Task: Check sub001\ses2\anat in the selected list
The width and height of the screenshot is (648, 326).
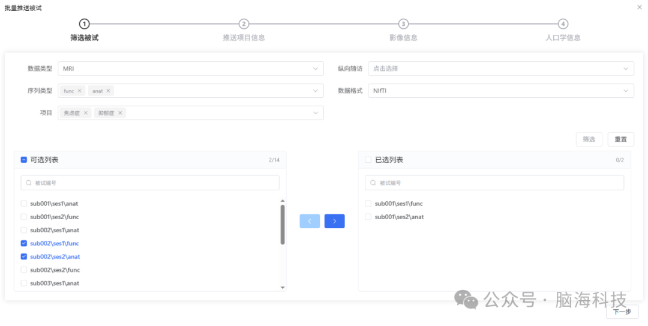Action: pos(368,217)
